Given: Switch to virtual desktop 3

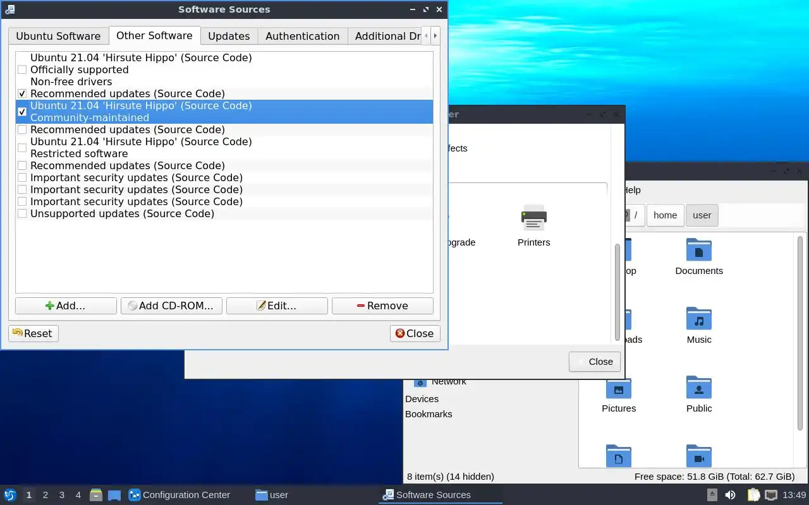Looking at the screenshot, I should (x=62, y=495).
